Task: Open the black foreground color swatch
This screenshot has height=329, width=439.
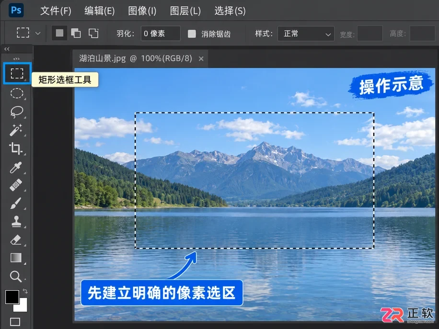Action: tap(12, 297)
